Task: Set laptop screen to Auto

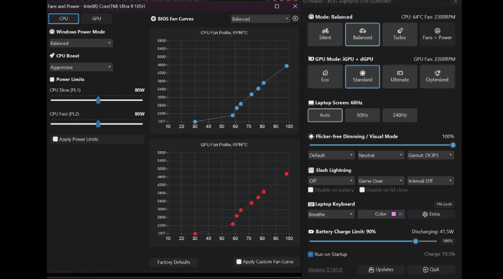Action: point(325,115)
